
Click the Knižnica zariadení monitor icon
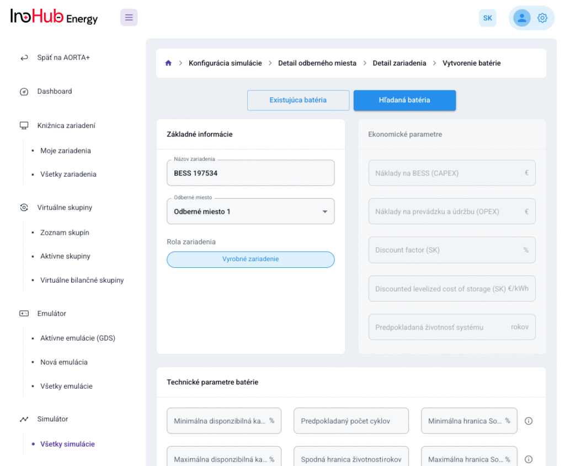click(x=24, y=125)
